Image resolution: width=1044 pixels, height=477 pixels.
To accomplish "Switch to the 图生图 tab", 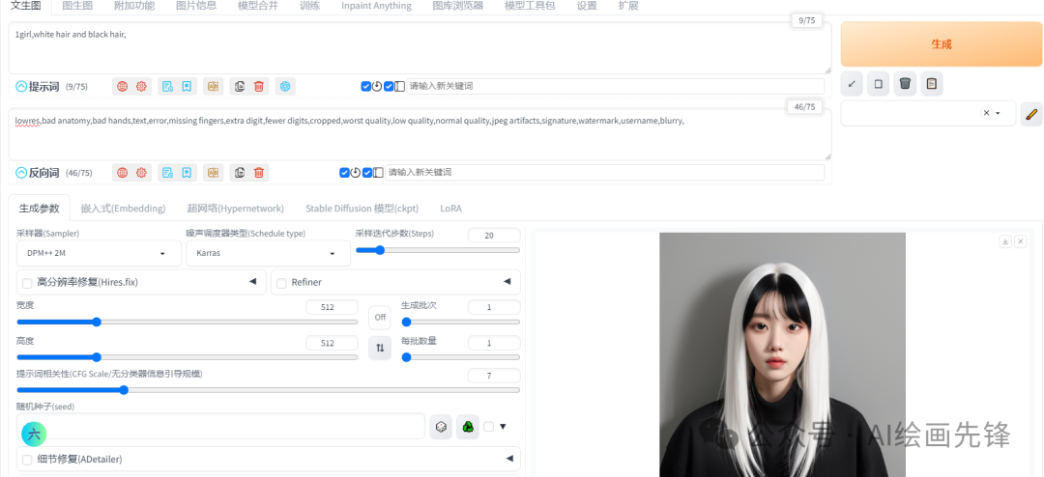I will [x=77, y=6].
